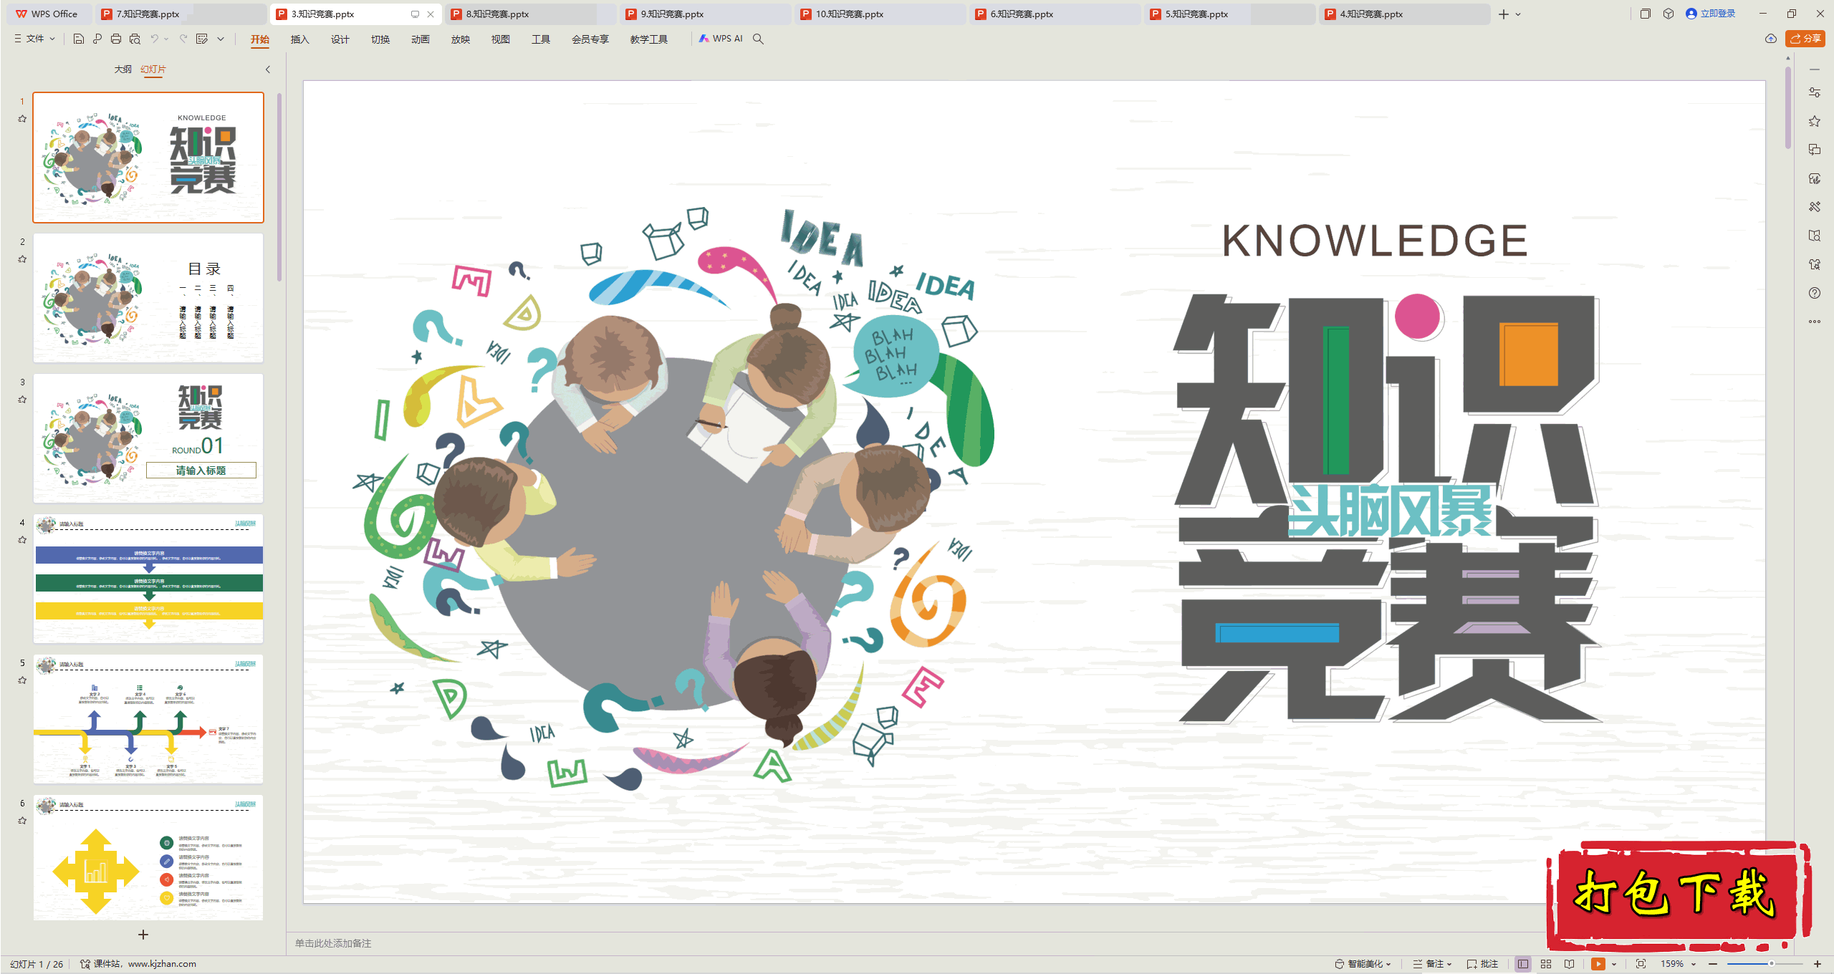
Task: Click the Help question mark in the right sidebar
Action: click(1815, 293)
